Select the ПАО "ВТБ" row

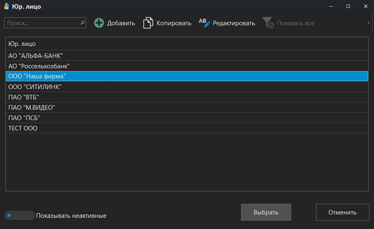pyautogui.click(x=186, y=97)
